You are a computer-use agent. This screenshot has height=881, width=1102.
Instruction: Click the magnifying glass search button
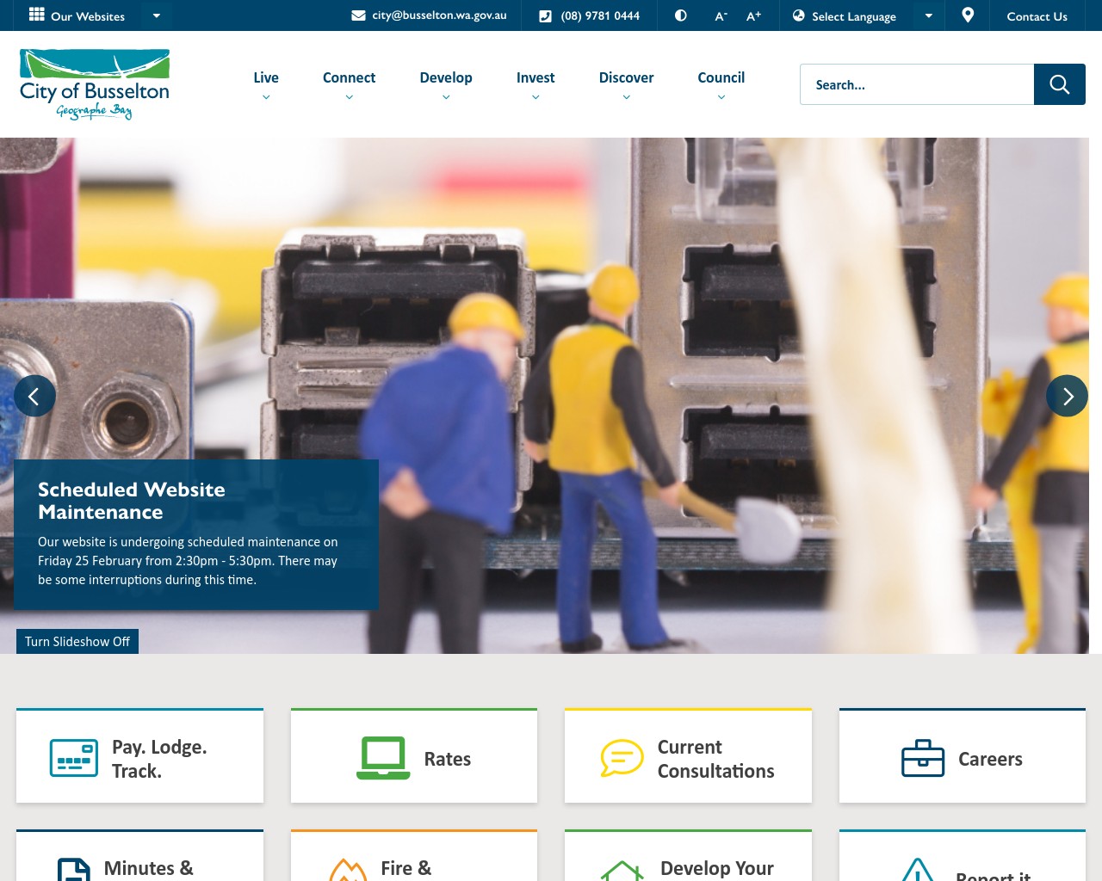pos(1059,84)
